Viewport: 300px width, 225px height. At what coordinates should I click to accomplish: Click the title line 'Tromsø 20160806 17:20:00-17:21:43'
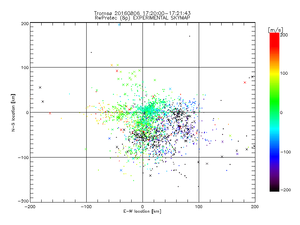[142, 13]
